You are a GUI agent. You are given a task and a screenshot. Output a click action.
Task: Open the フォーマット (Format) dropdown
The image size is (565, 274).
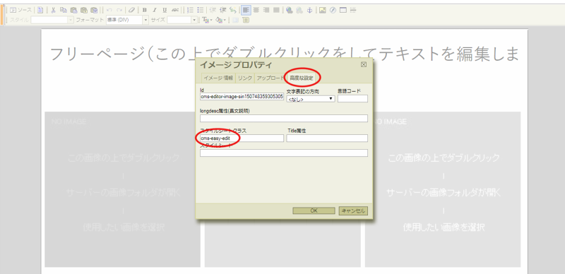pyautogui.click(x=127, y=20)
